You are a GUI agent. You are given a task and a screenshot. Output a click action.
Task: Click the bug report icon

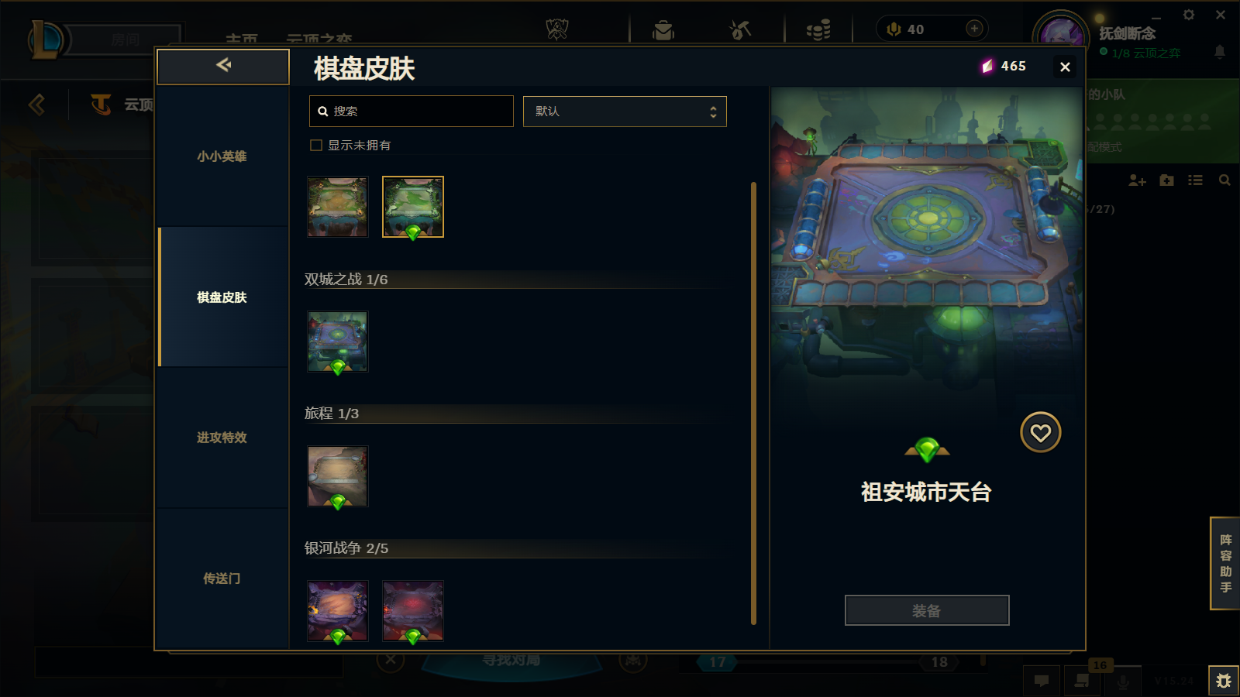click(1224, 681)
